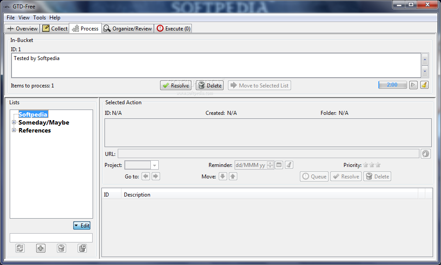The width and height of the screenshot is (441, 265).
Task: Move action up arrow
Action: 233,176
